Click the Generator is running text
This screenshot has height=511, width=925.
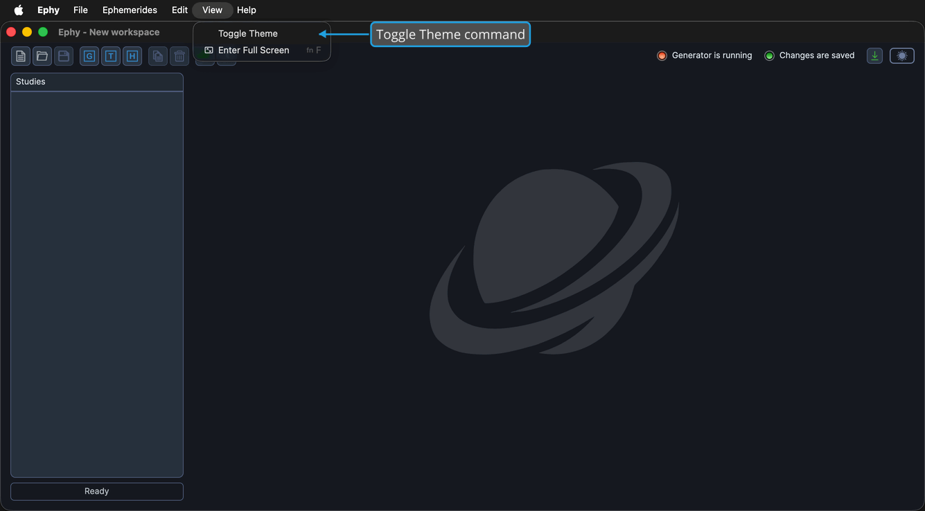[x=712, y=55]
